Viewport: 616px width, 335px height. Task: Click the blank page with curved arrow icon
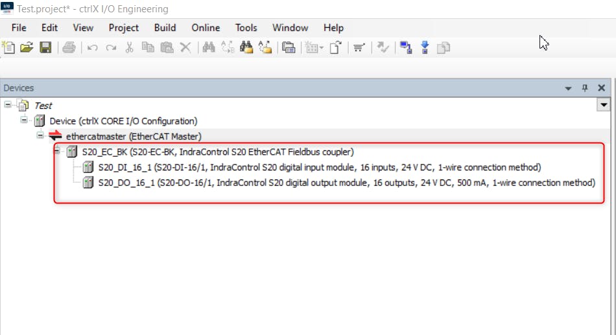click(336, 48)
